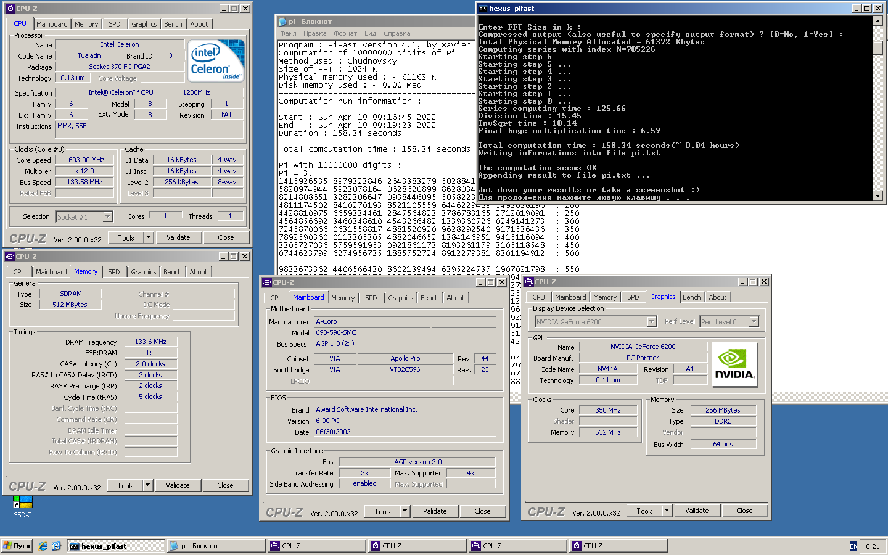Screen dimensions: 888x555
Task: Open Правка menu in Notepad
Action: [x=314, y=33]
